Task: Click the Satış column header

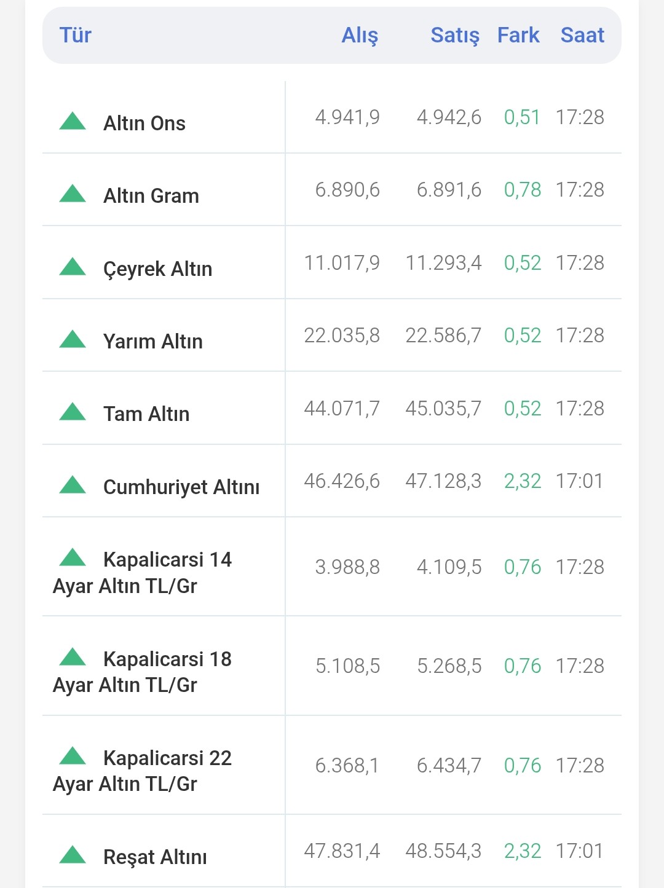Action: click(x=454, y=35)
